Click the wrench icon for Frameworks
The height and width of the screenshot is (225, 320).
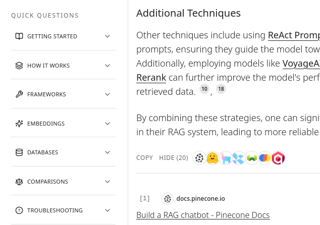point(19,94)
